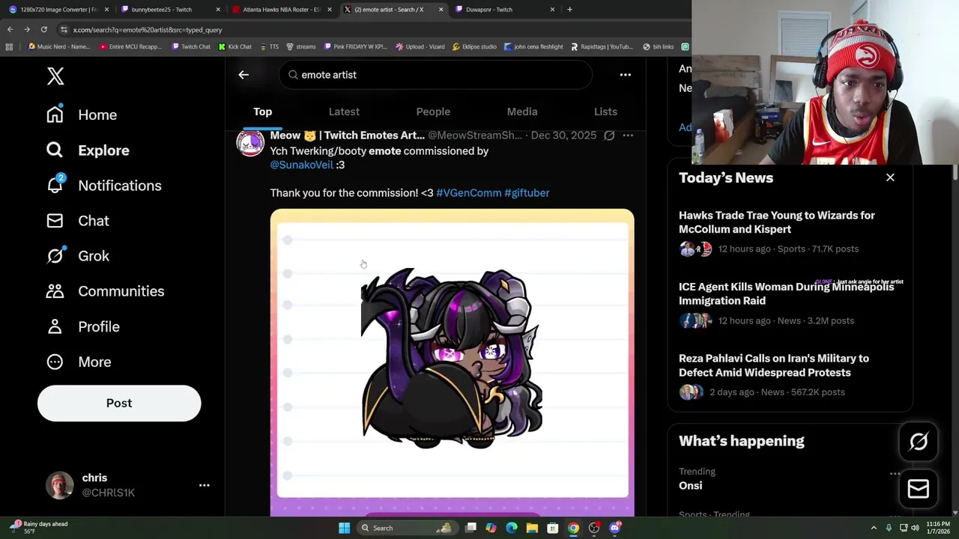Open Reza Pahlavi Iran news story

774,365
